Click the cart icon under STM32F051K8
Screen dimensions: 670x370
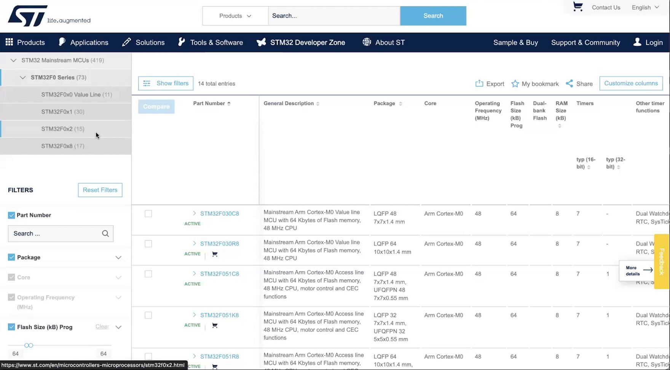tap(215, 326)
